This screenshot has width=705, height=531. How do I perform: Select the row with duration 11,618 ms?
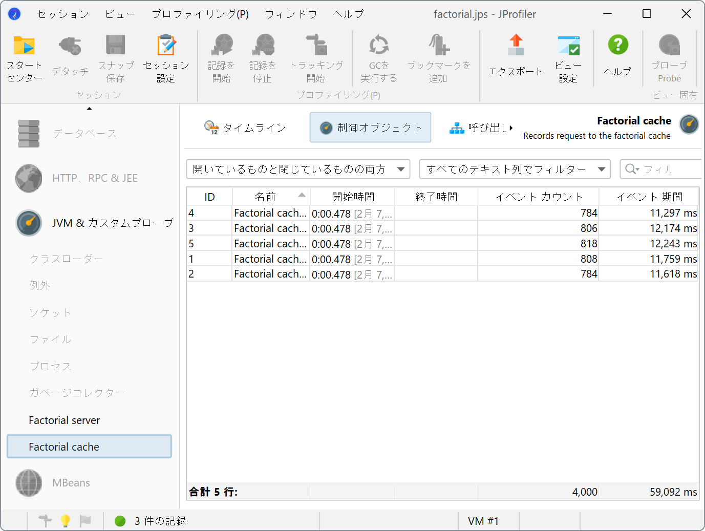coord(442,274)
